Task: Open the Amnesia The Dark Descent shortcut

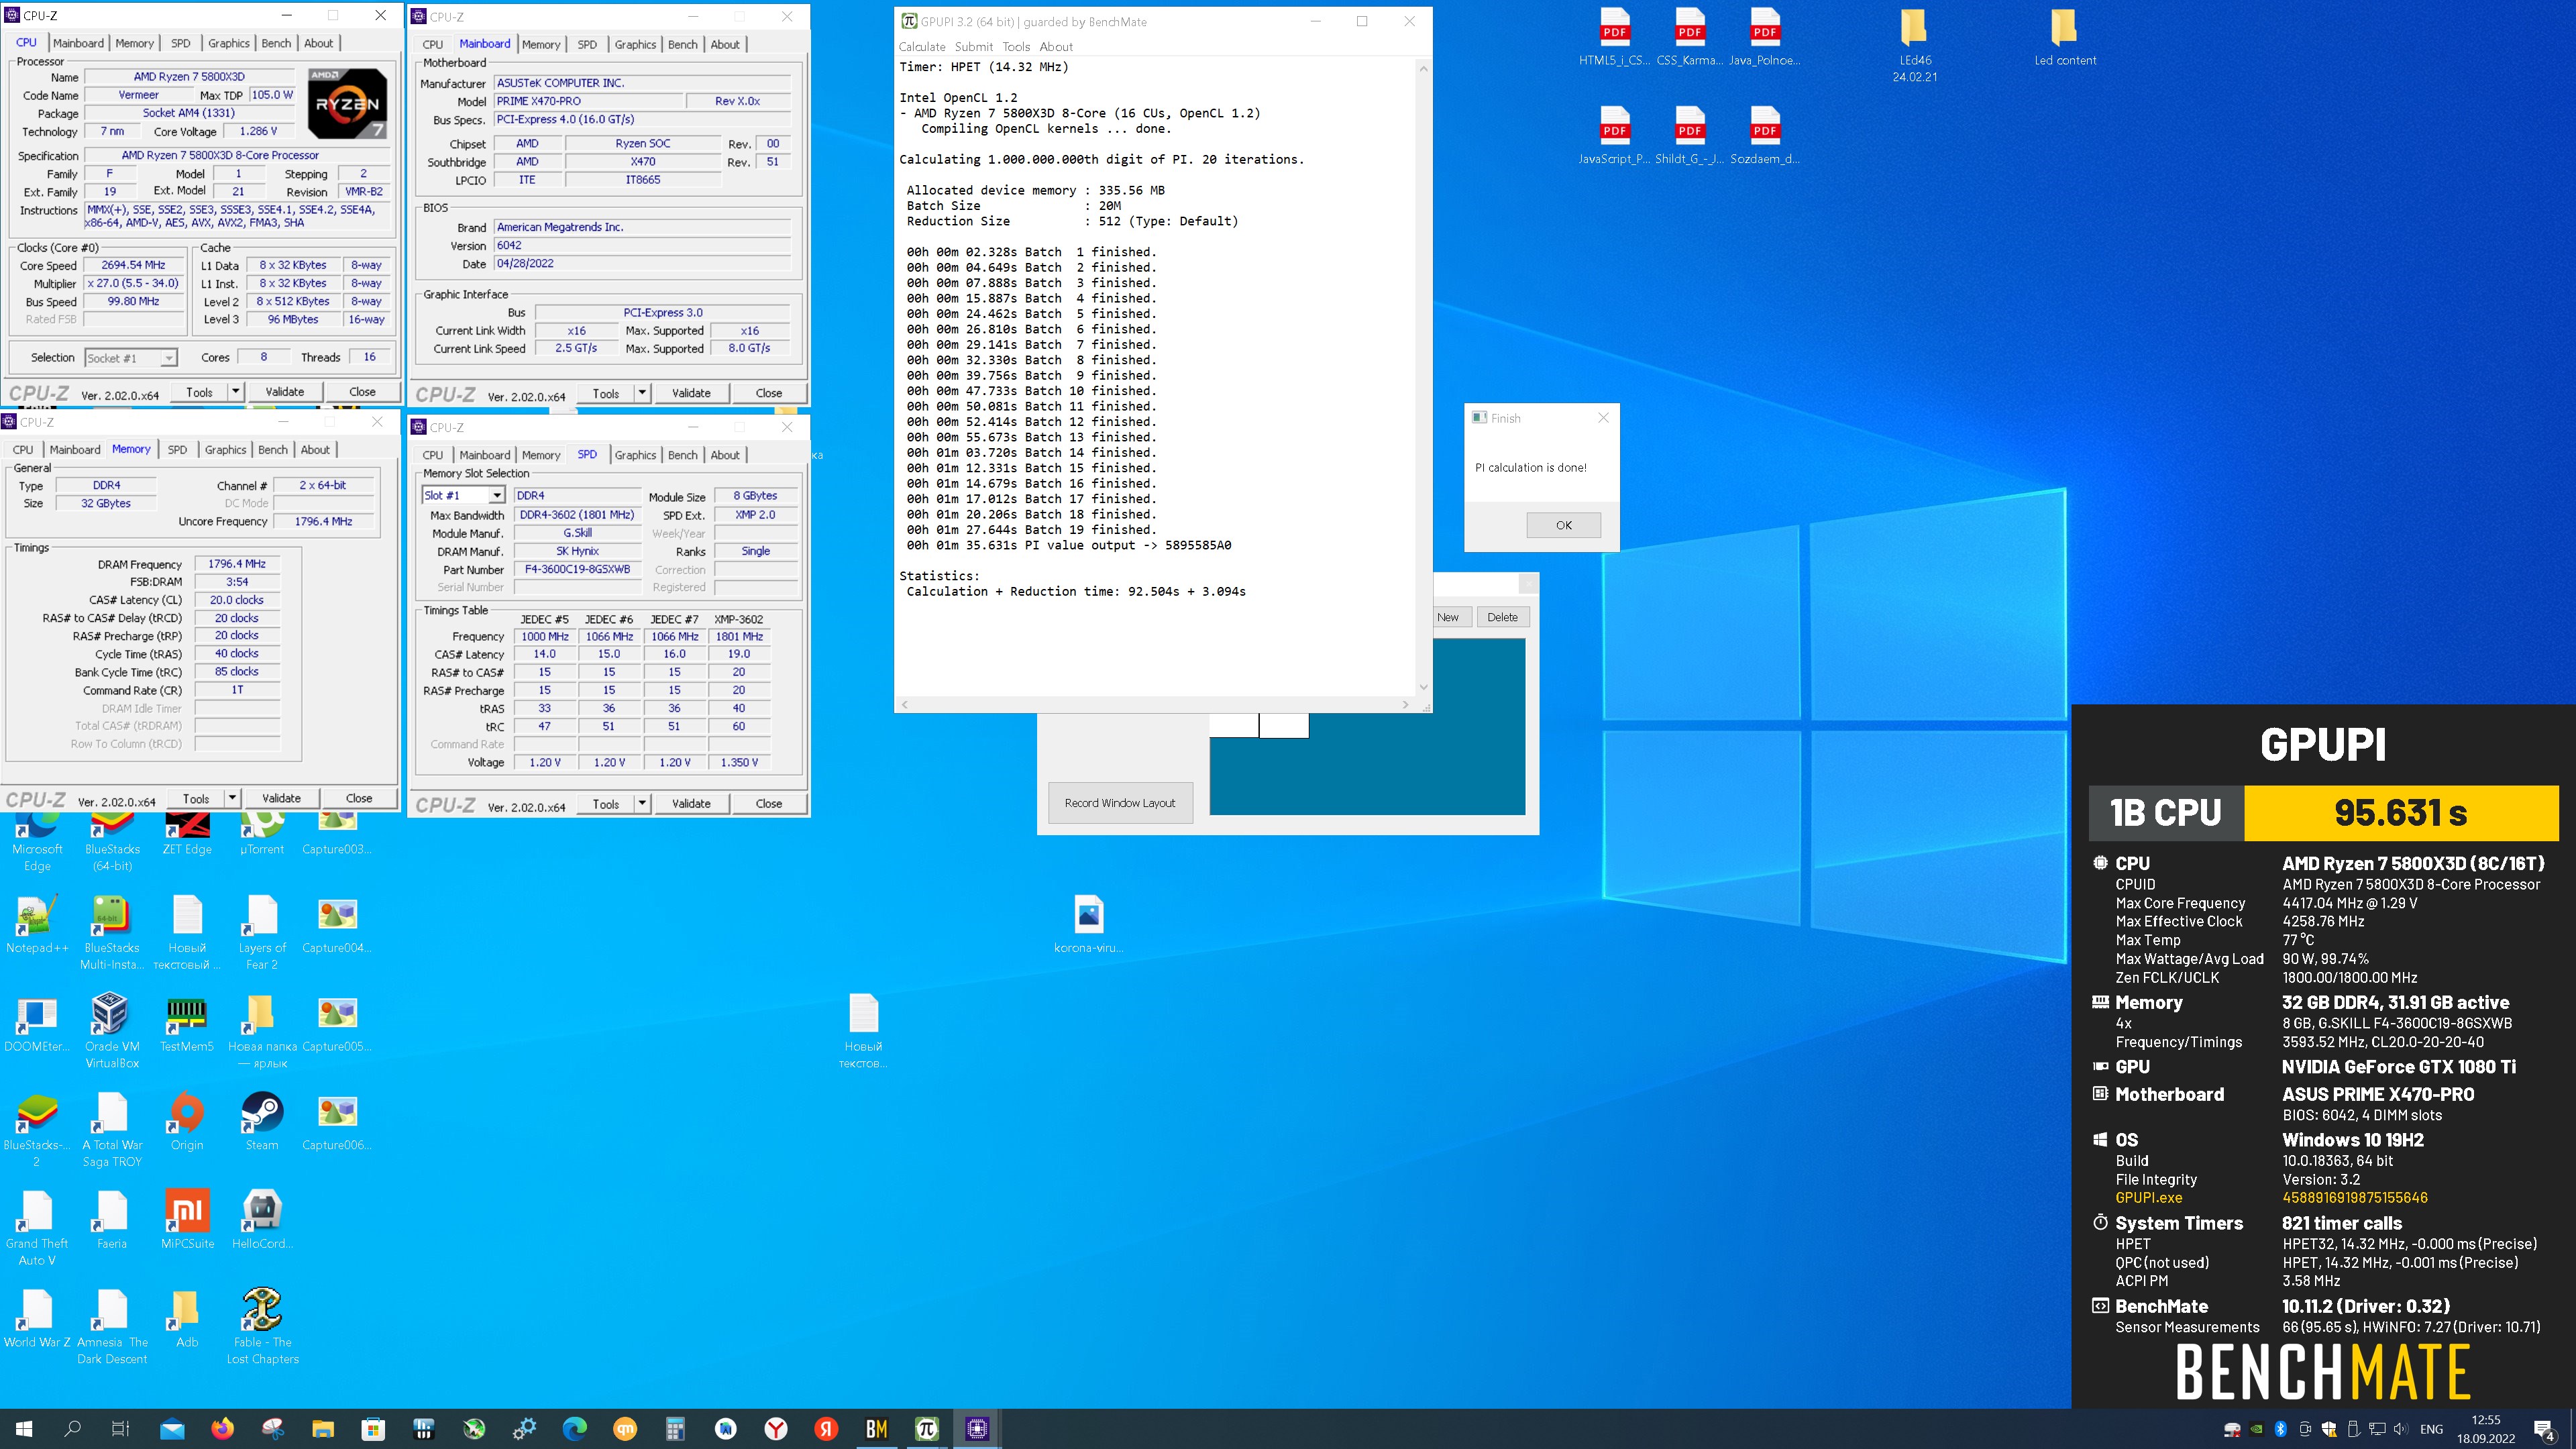Action: tap(112, 1326)
